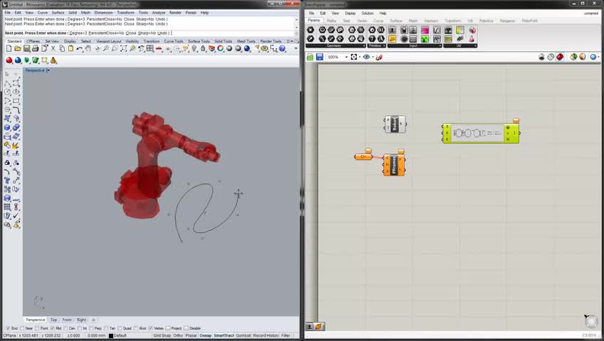Open the Curve menu in Rhino

click(x=42, y=13)
